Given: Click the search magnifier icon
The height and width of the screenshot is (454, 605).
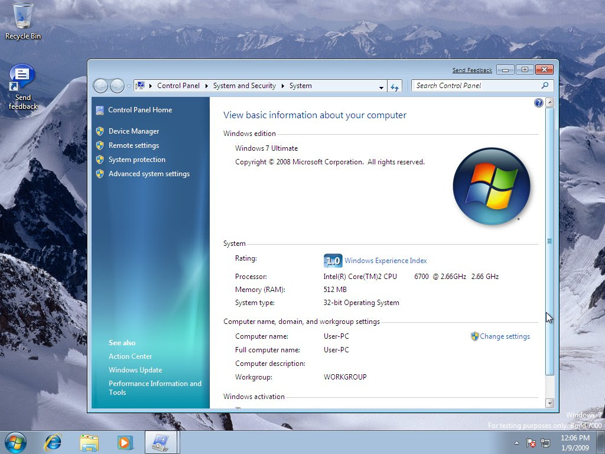Looking at the screenshot, I should tap(545, 85).
